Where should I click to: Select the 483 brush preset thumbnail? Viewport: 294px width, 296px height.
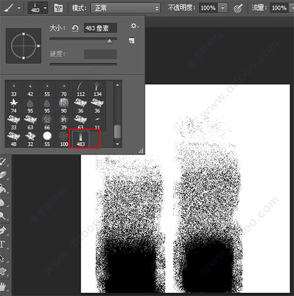[81, 139]
